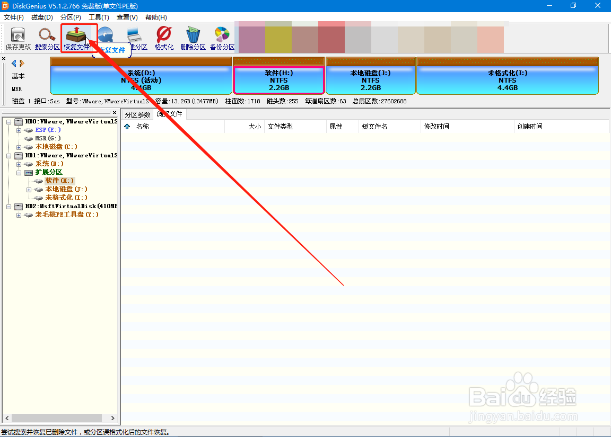Collapse the HD0 disk node
Image resolution: width=611 pixels, height=437 pixels.
tap(8, 122)
